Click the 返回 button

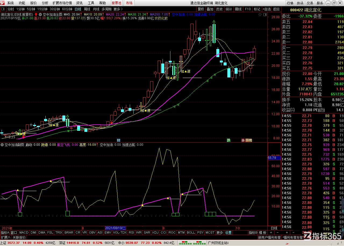coord(276,9)
